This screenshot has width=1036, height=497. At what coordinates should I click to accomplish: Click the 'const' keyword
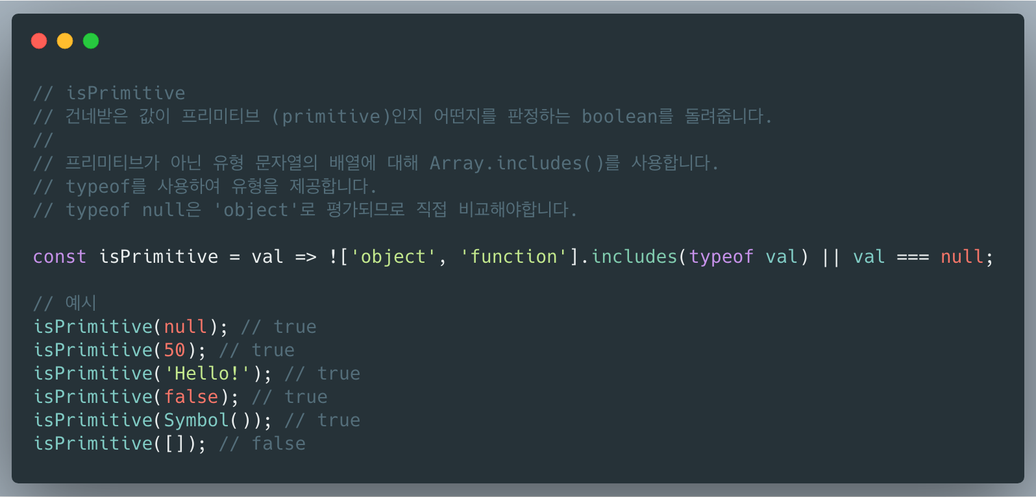pos(60,257)
